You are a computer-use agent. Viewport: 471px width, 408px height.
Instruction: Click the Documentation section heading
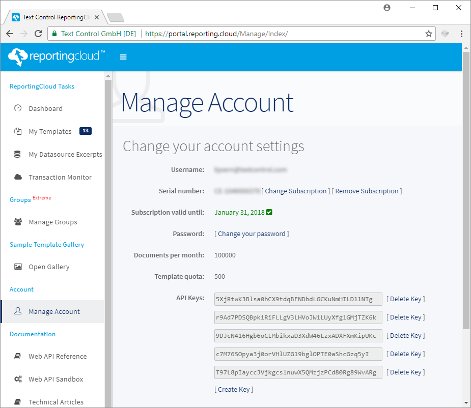tap(33, 334)
